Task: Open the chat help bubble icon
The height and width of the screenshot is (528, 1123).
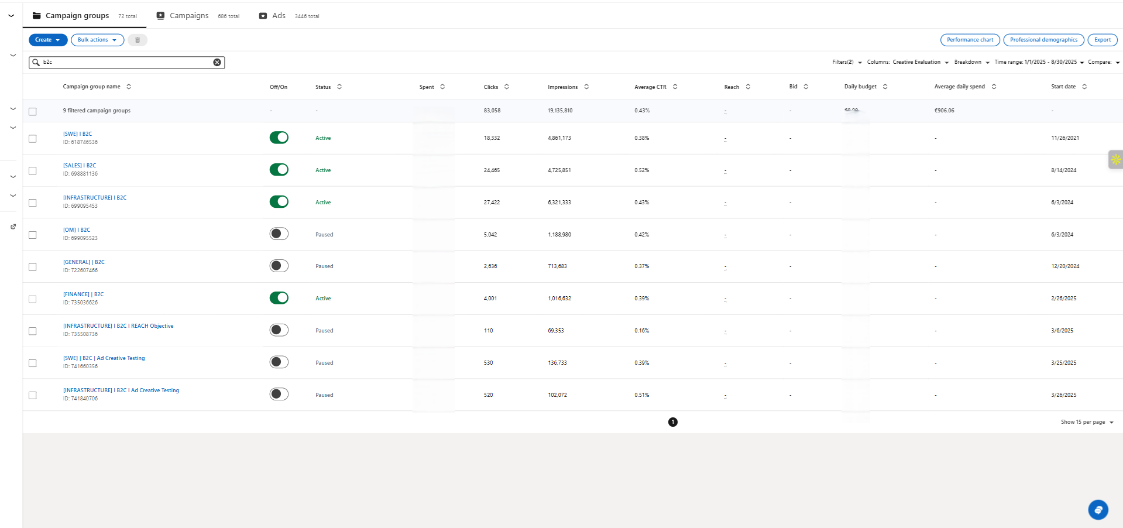Action: 1098,509
